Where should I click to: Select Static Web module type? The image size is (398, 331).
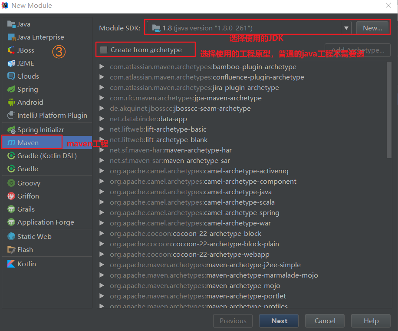(x=47, y=236)
